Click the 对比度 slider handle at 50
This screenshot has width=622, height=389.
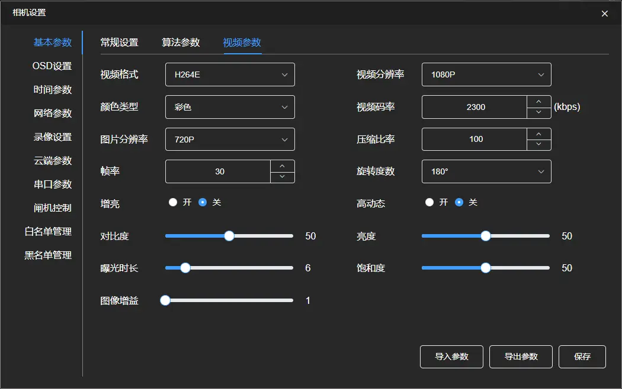[x=229, y=235]
